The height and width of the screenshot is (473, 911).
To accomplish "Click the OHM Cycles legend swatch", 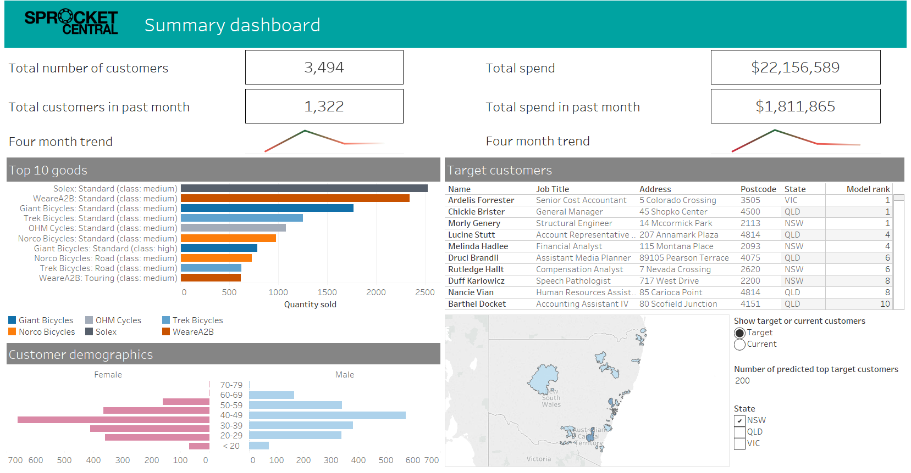I will (x=89, y=320).
